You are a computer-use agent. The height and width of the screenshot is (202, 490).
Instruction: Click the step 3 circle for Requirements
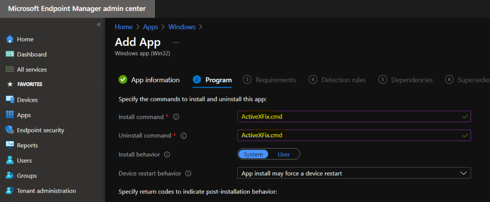[x=247, y=80]
